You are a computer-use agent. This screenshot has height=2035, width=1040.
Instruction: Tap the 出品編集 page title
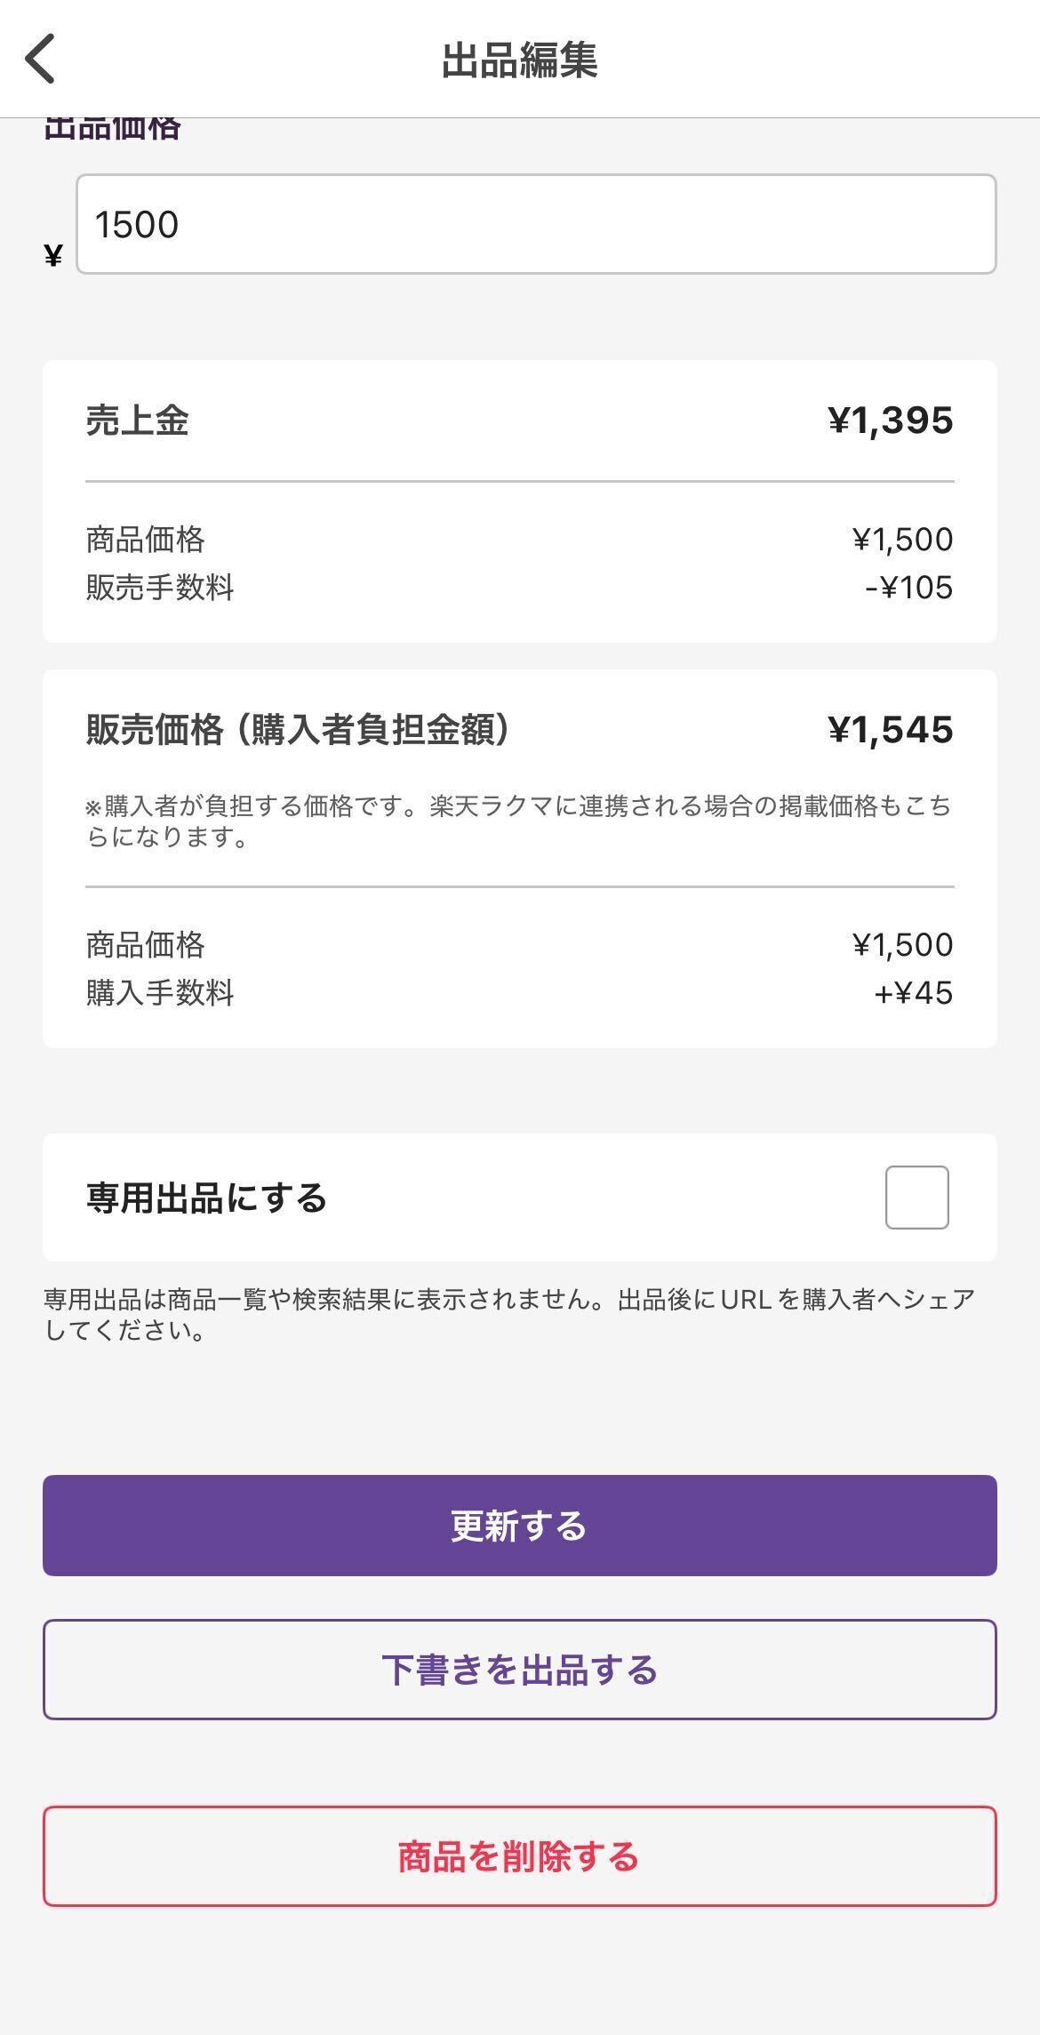[519, 60]
